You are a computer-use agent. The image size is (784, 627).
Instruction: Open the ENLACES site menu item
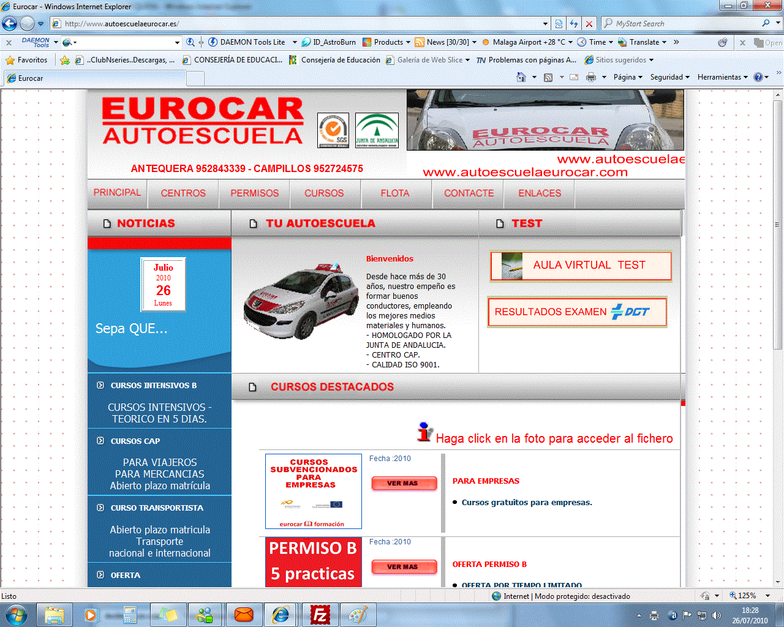pos(540,193)
